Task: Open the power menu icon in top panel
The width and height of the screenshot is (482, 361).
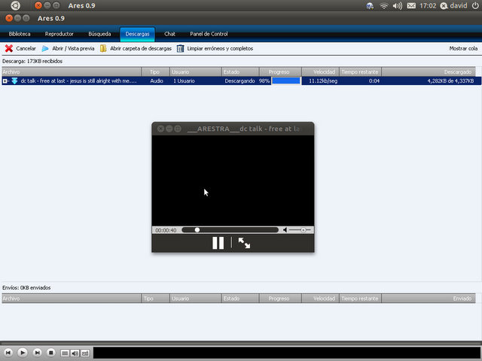Action: (475, 6)
